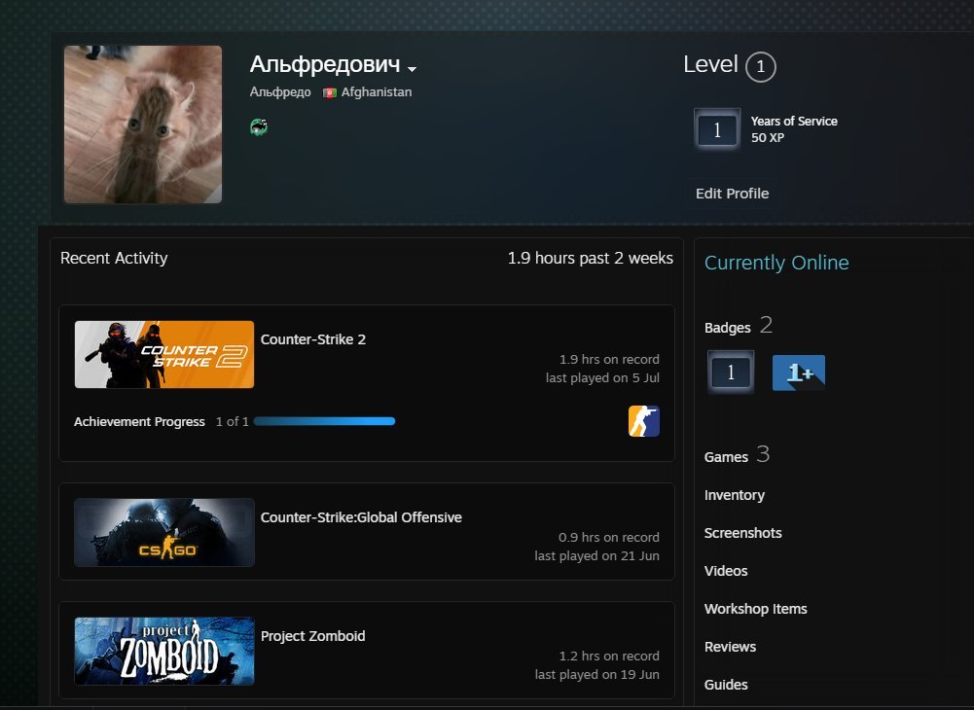Screen dimensions: 974x710
Task: Open Counter-Strike:Global Offensive title link
Action: point(361,517)
